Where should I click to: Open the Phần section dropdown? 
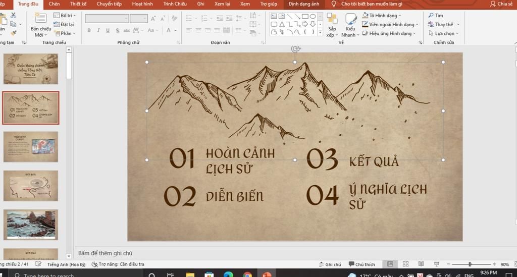65,33
